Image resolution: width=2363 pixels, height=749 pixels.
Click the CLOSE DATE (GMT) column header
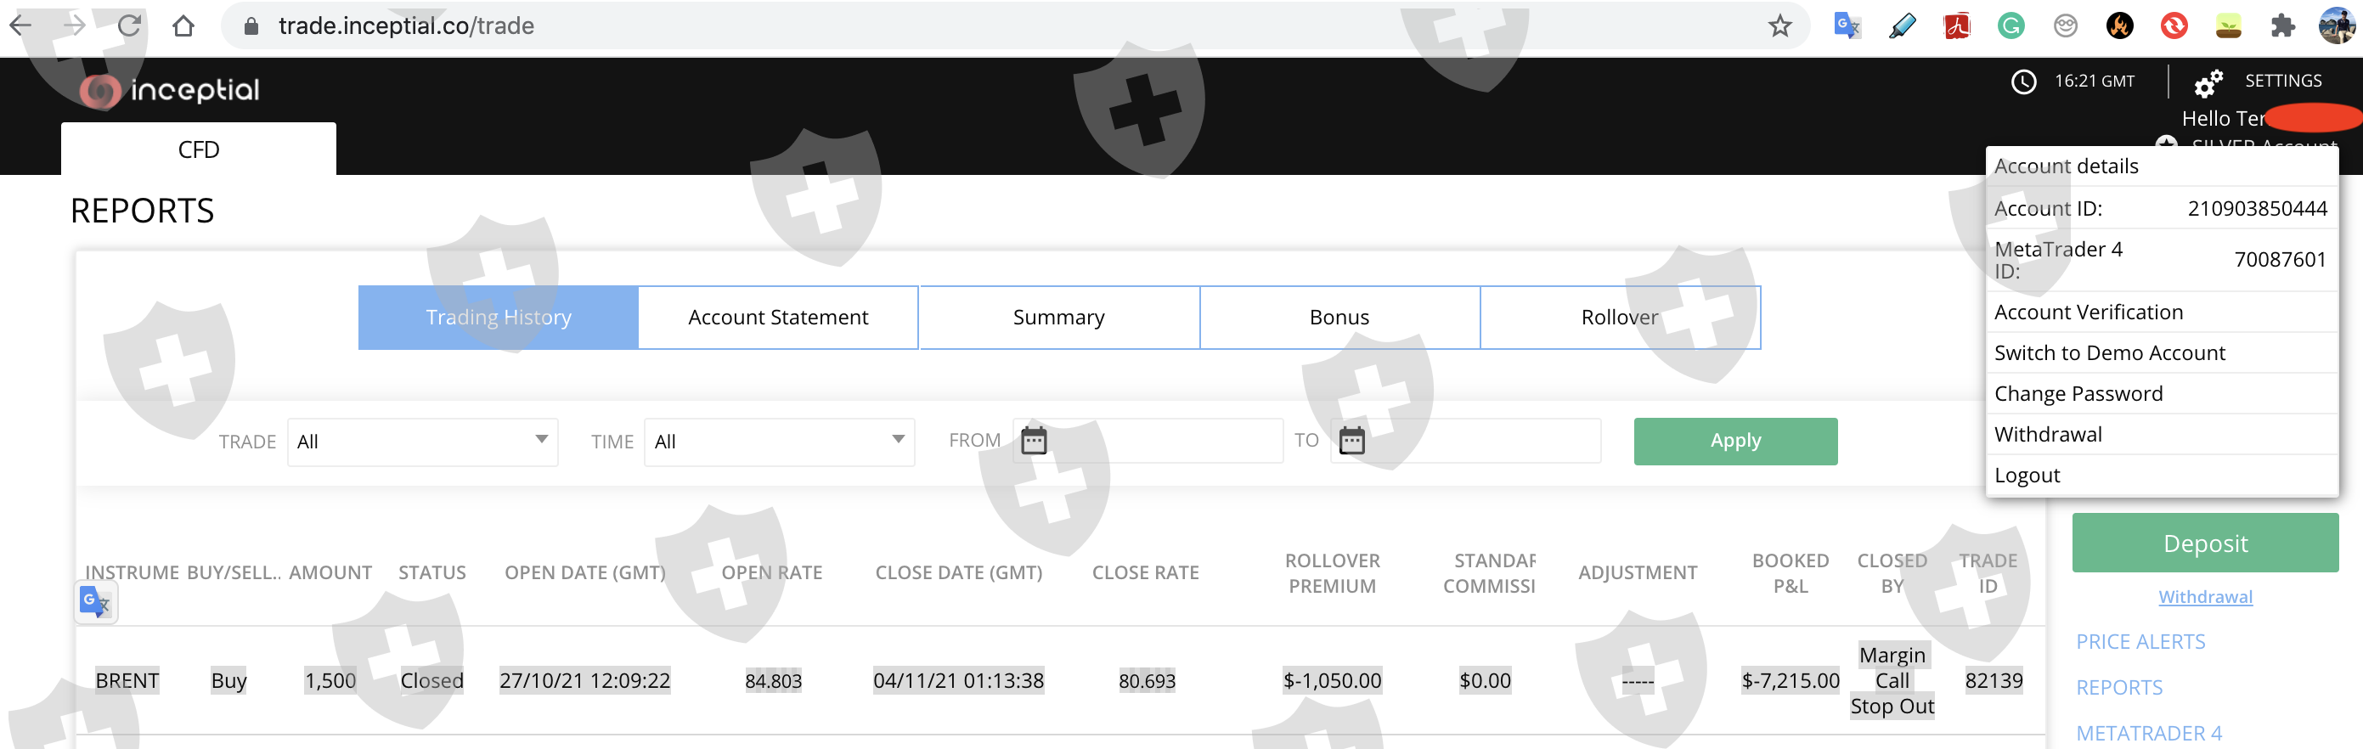click(959, 573)
